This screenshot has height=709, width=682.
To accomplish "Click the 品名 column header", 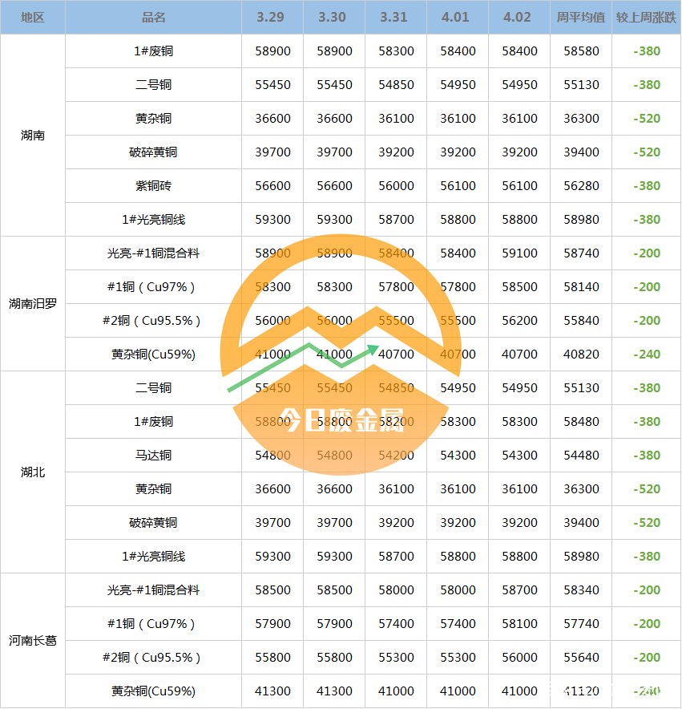I will [x=153, y=17].
